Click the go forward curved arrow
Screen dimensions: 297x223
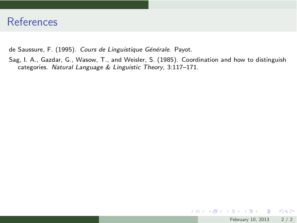pyautogui.click(x=291, y=211)
